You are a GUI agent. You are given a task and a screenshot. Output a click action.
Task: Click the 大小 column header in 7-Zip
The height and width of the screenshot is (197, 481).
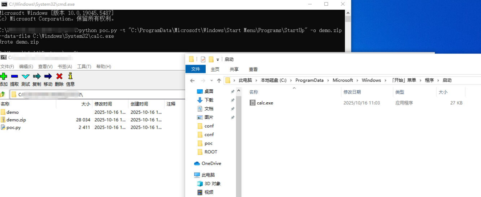tap(86, 104)
